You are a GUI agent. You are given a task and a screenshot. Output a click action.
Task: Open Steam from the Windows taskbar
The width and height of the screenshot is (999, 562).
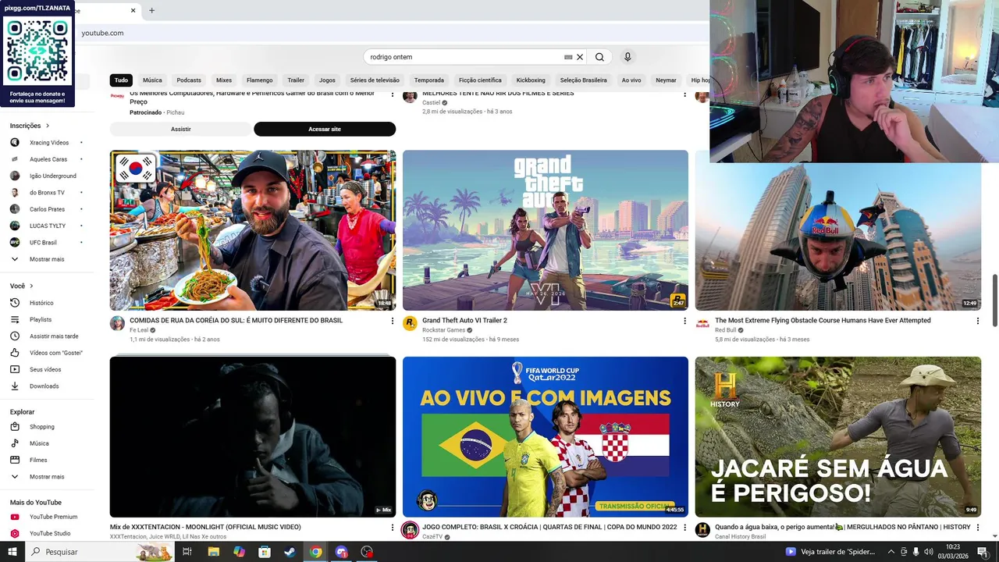pyautogui.click(x=290, y=552)
